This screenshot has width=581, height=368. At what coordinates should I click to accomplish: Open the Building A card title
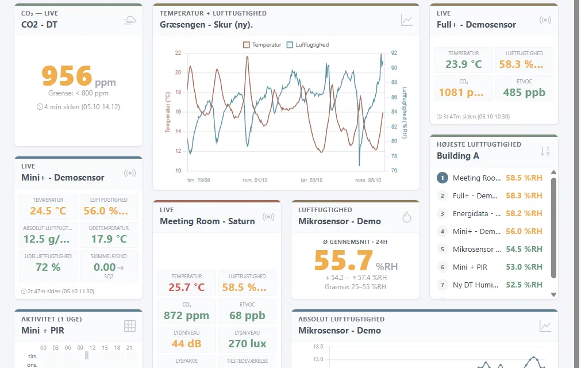click(457, 156)
